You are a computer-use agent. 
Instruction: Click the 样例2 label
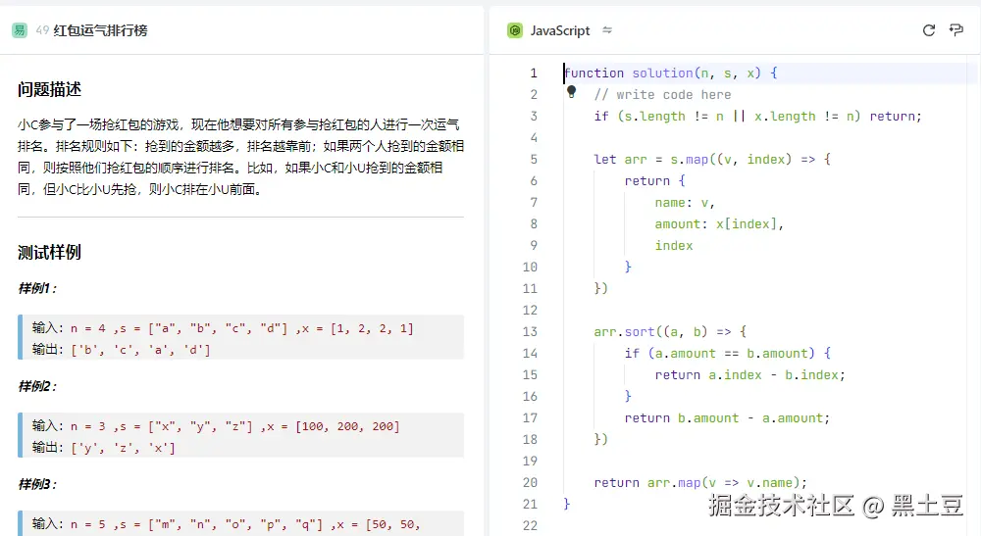[x=37, y=386]
